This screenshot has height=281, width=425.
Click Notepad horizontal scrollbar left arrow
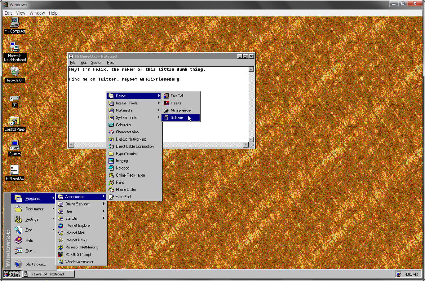tap(72, 145)
